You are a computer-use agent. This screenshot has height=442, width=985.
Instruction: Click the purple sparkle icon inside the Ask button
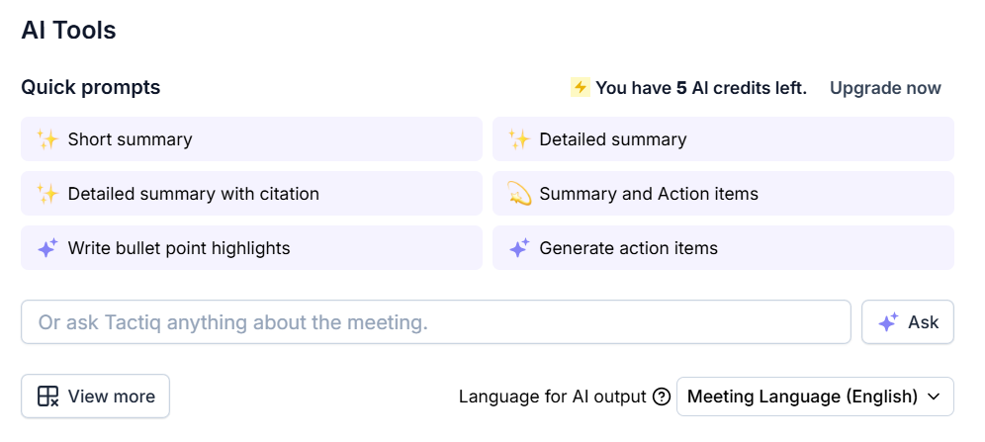tap(888, 322)
